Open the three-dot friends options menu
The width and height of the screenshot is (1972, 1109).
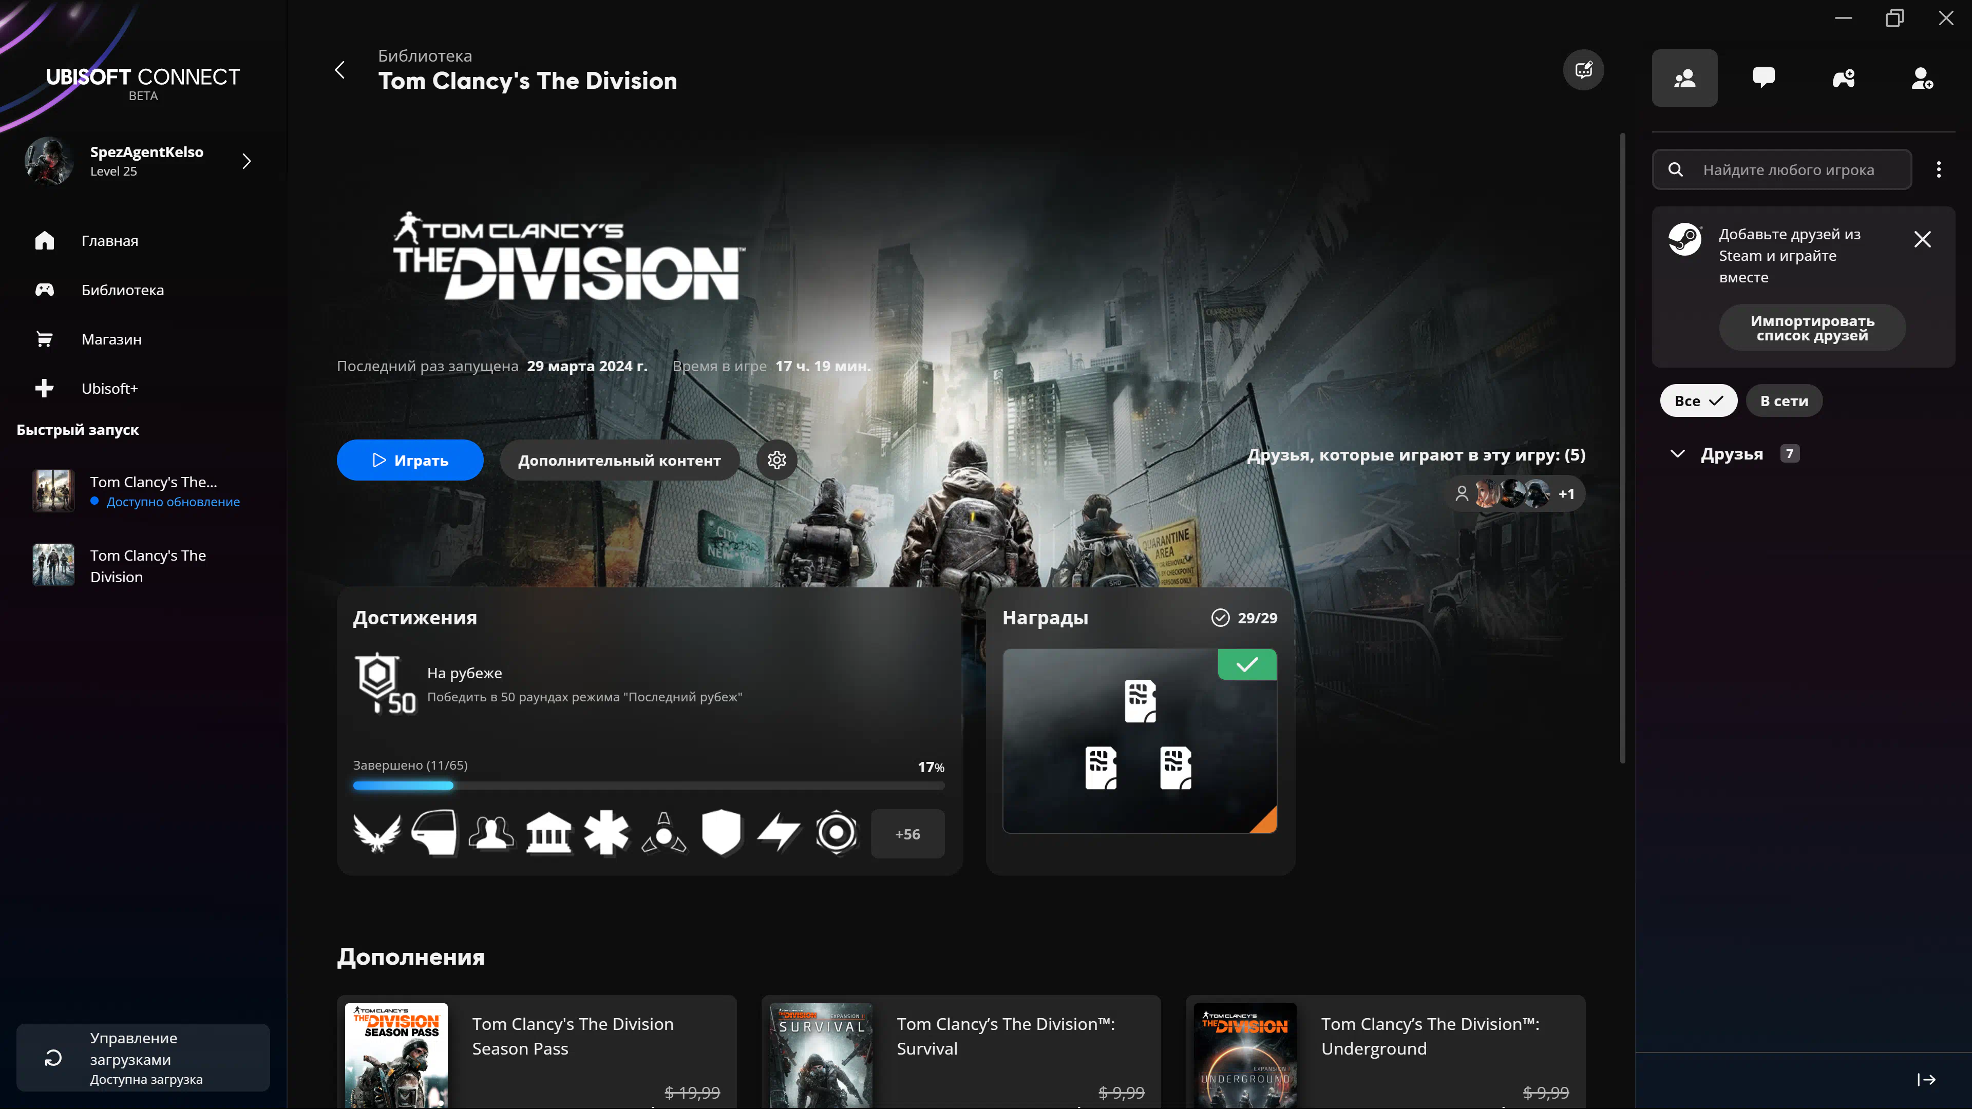pyautogui.click(x=1939, y=169)
